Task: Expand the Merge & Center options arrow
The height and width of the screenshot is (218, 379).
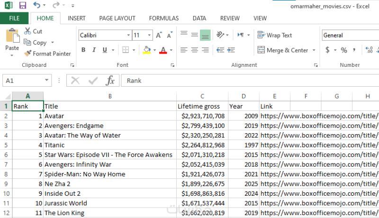Action: (x=314, y=50)
